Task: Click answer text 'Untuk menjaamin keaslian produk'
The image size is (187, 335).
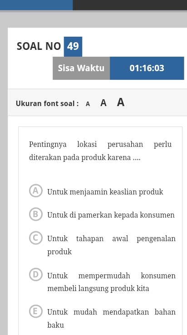Action: point(105,192)
